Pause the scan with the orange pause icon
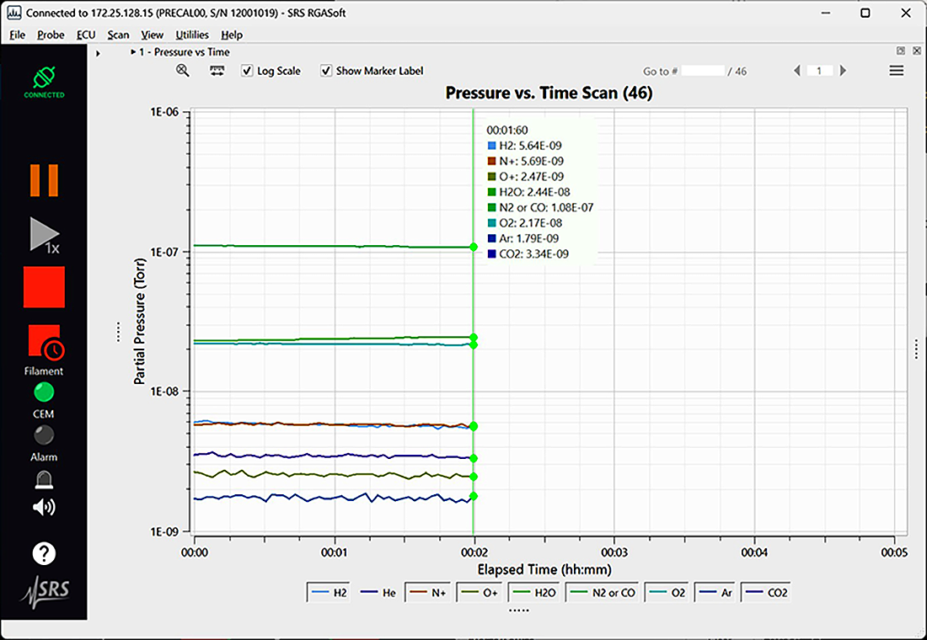Viewport: 927px width, 640px height. (45, 180)
